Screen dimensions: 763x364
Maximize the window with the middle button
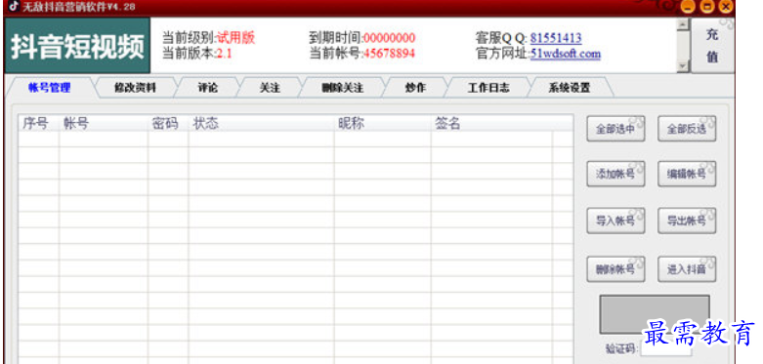pos(706,7)
